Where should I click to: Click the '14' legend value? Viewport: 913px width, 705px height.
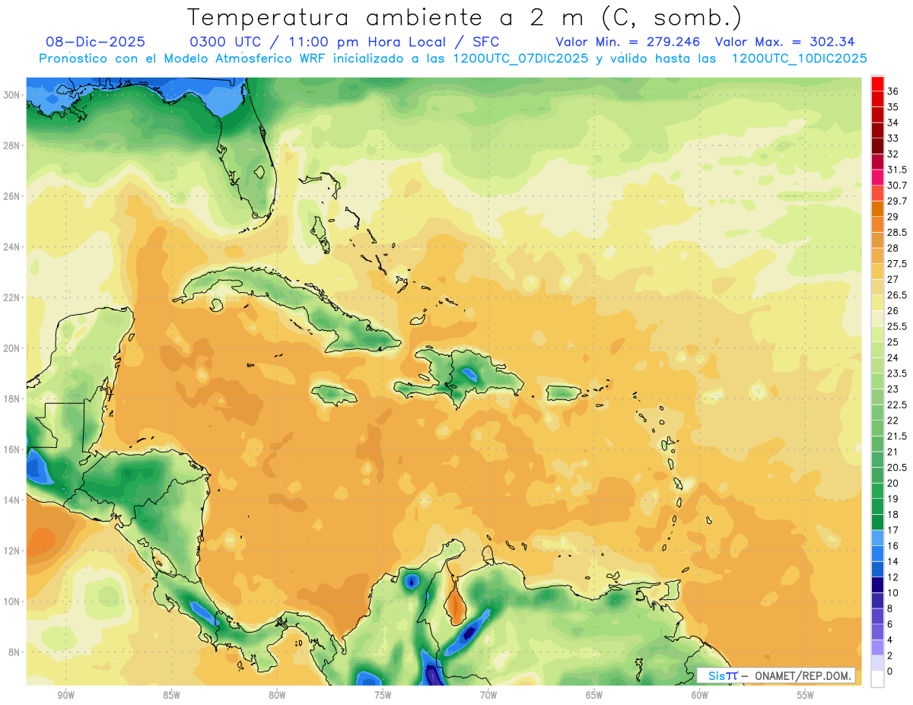(x=893, y=561)
